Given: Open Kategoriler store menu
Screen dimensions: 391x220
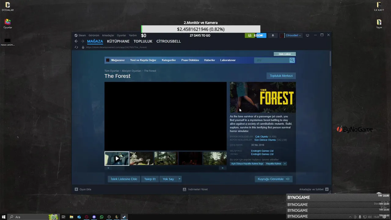Looking at the screenshot, I should tap(169, 60).
